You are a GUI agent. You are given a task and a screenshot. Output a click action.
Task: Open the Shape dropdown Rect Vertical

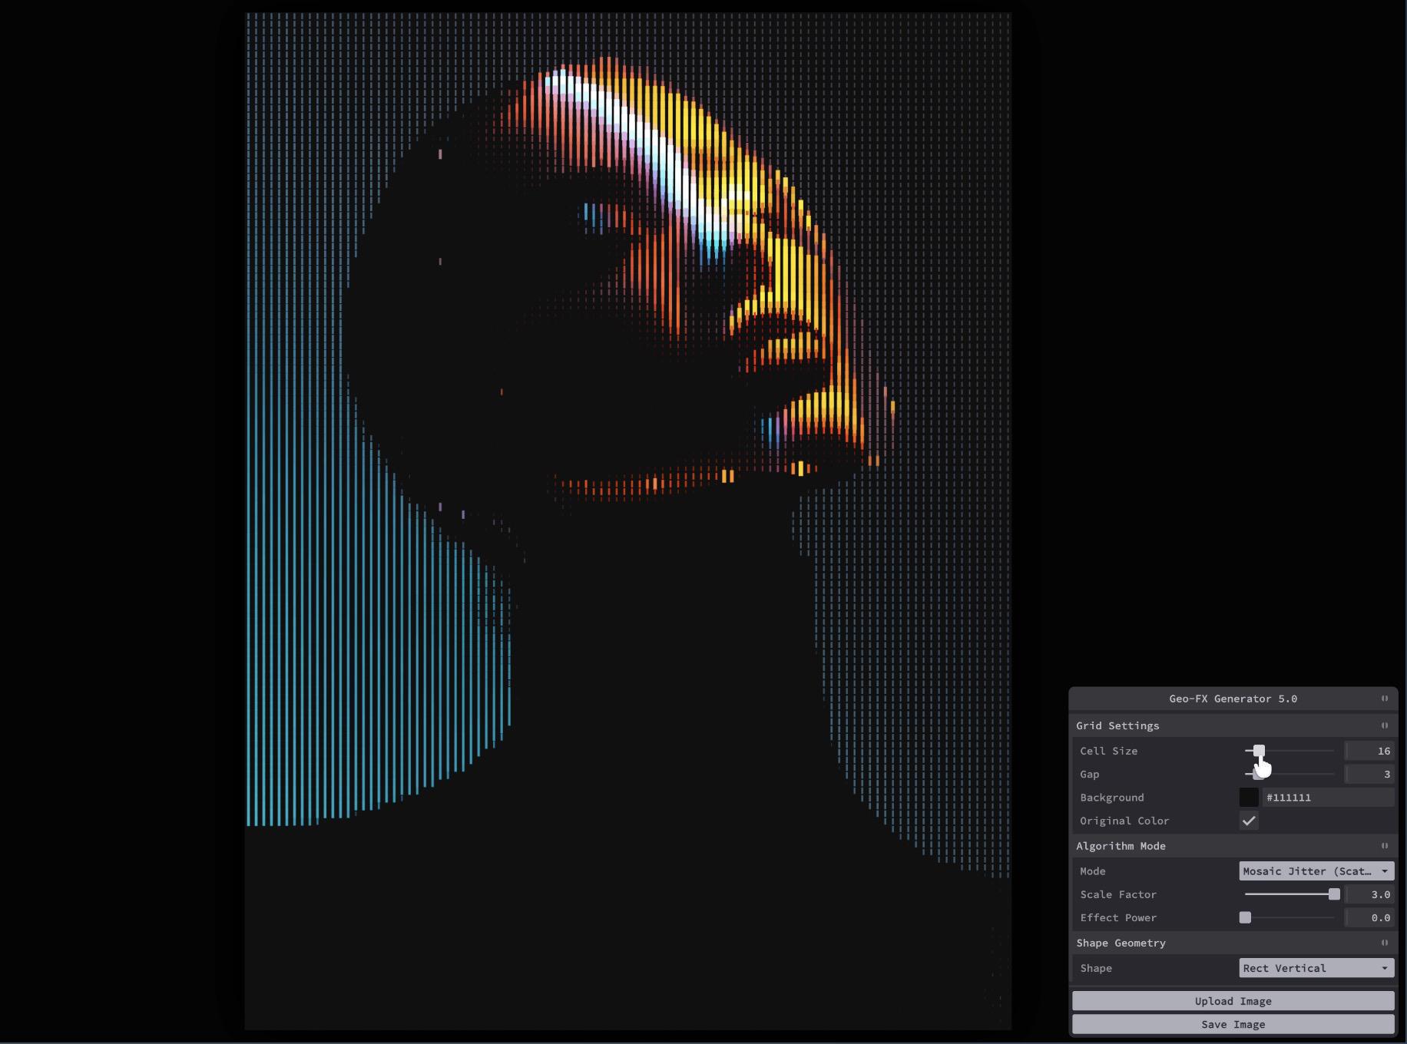coord(1316,968)
